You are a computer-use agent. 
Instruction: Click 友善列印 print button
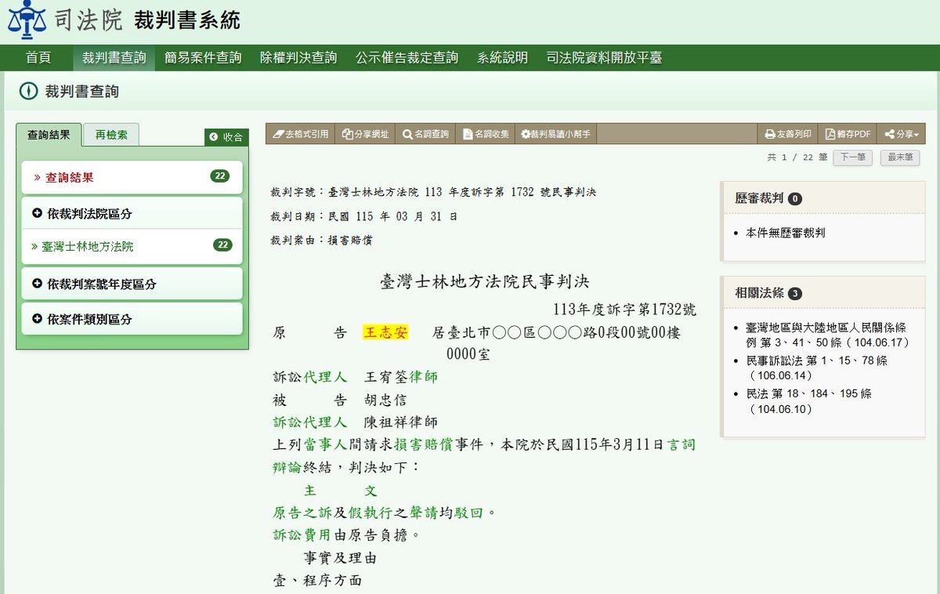coord(788,134)
